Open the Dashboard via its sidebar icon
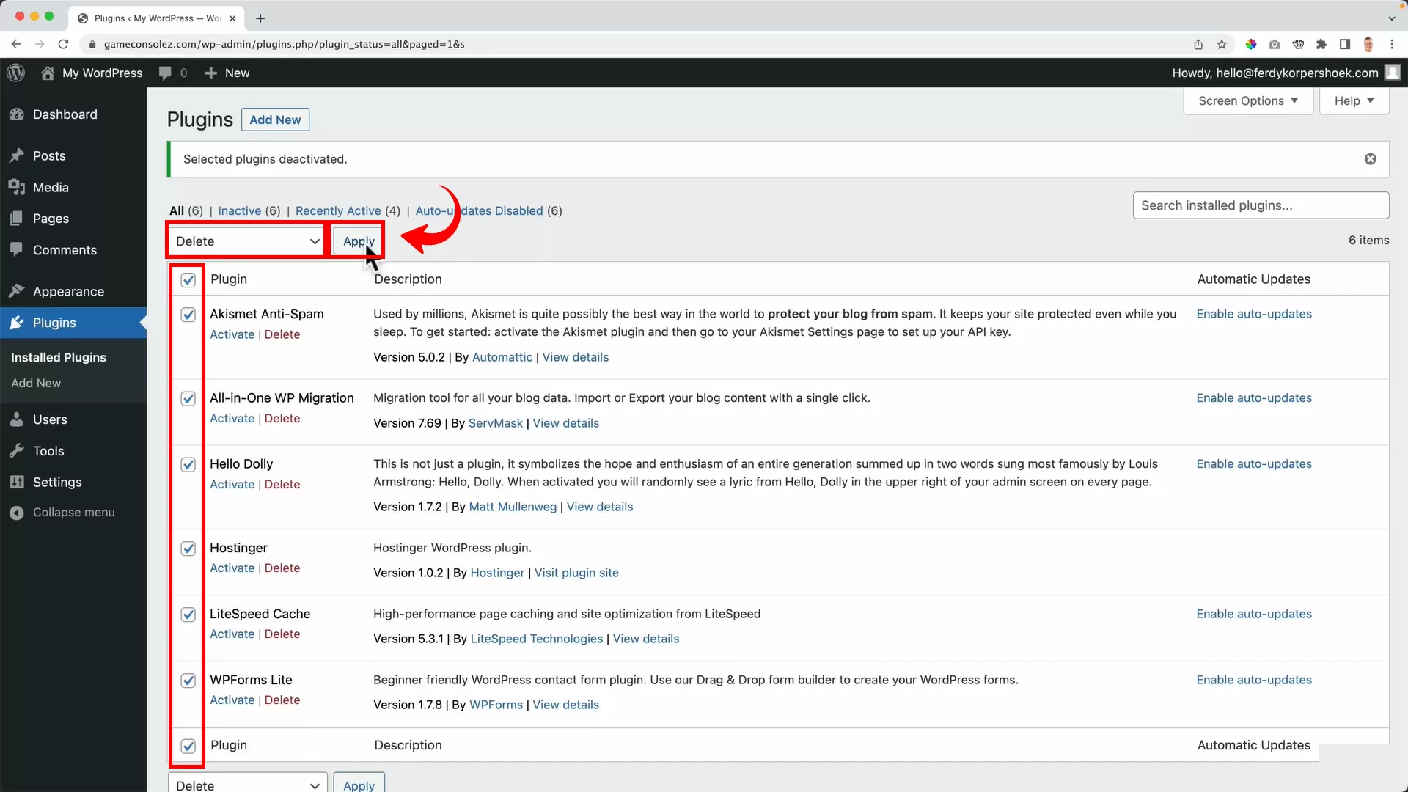The width and height of the screenshot is (1408, 792). [x=17, y=114]
